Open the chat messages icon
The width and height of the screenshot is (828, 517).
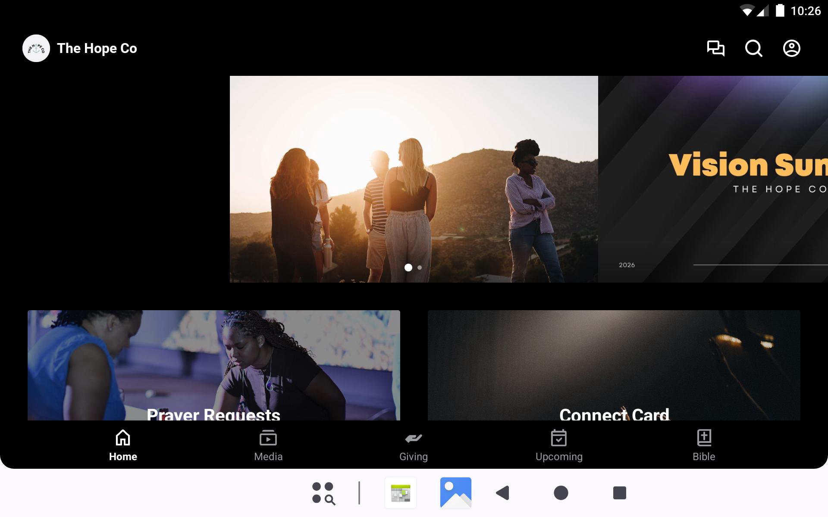715,48
